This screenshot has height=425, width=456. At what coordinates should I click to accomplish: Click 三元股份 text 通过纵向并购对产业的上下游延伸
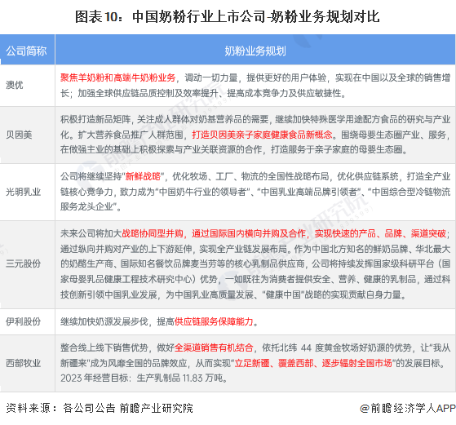126,249
